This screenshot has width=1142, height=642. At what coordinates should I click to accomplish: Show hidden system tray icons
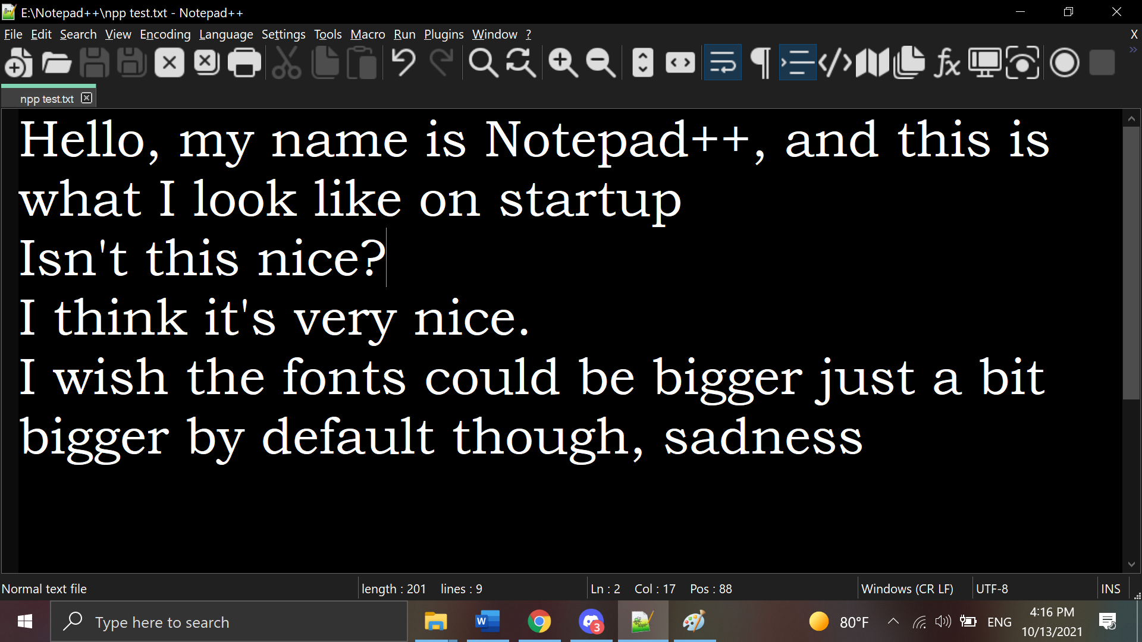point(893,622)
